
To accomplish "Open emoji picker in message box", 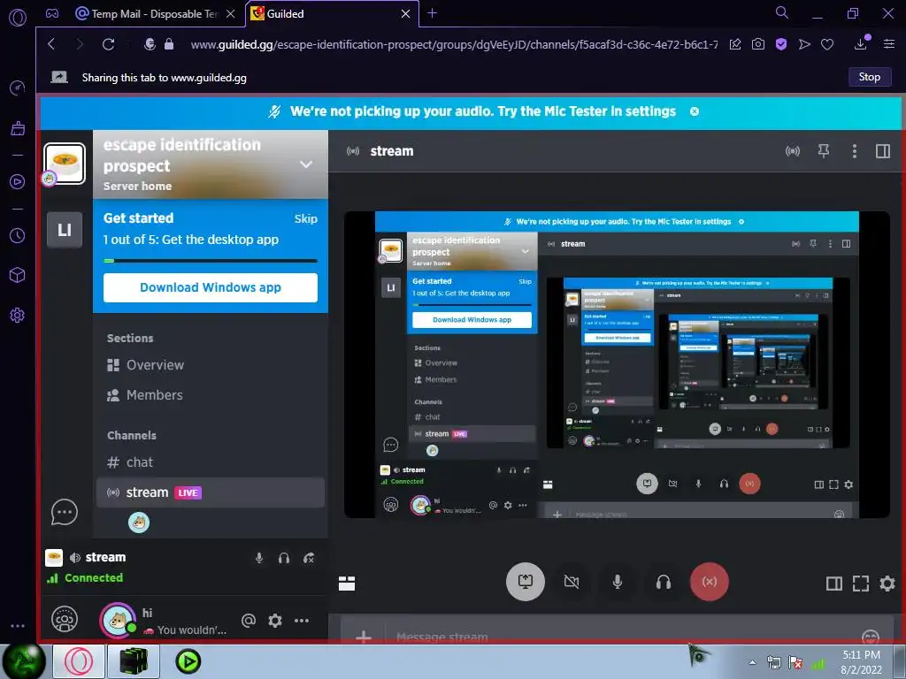I will click(x=871, y=636).
